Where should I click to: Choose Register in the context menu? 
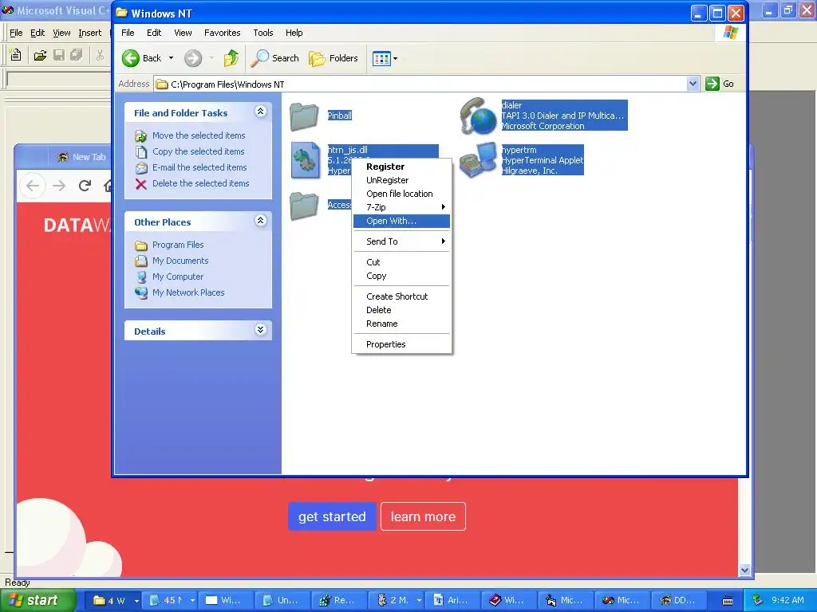[x=401, y=167]
